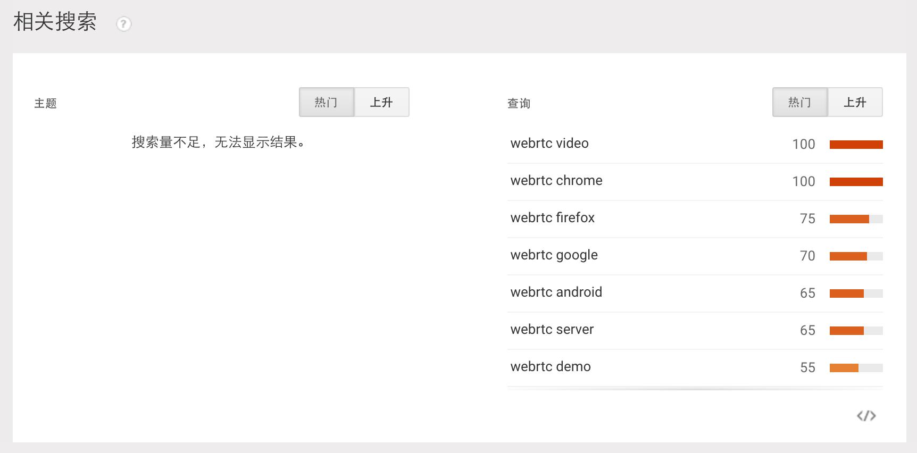Screen dimensions: 917x453
Task: Click the value 75 for webrtc firefox
Action: (x=807, y=219)
